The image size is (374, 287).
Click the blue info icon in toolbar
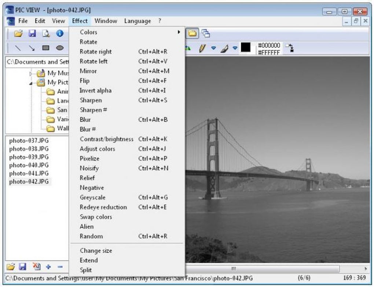coord(60,34)
